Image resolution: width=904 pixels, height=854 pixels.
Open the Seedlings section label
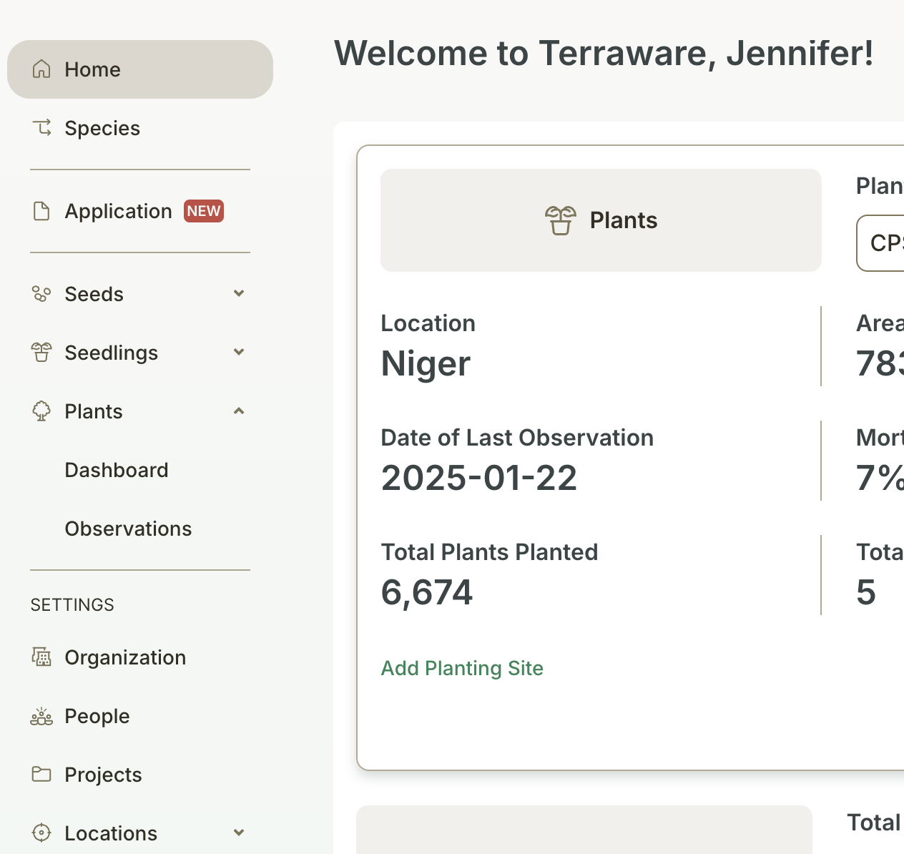(x=111, y=353)
